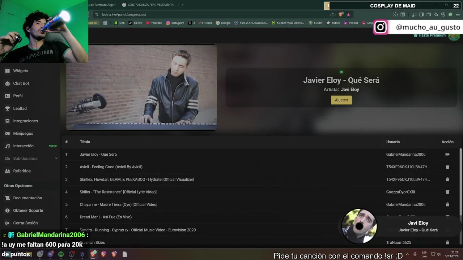Open the browser extensions puzzle icon
Image resolution: width=463 pixels, height=260 pixels.
click(x=395, y=14)
